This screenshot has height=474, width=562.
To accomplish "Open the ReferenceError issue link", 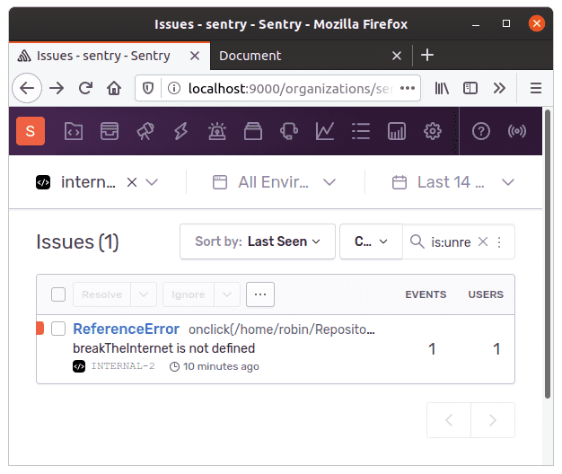I will (x=126, y=329).
